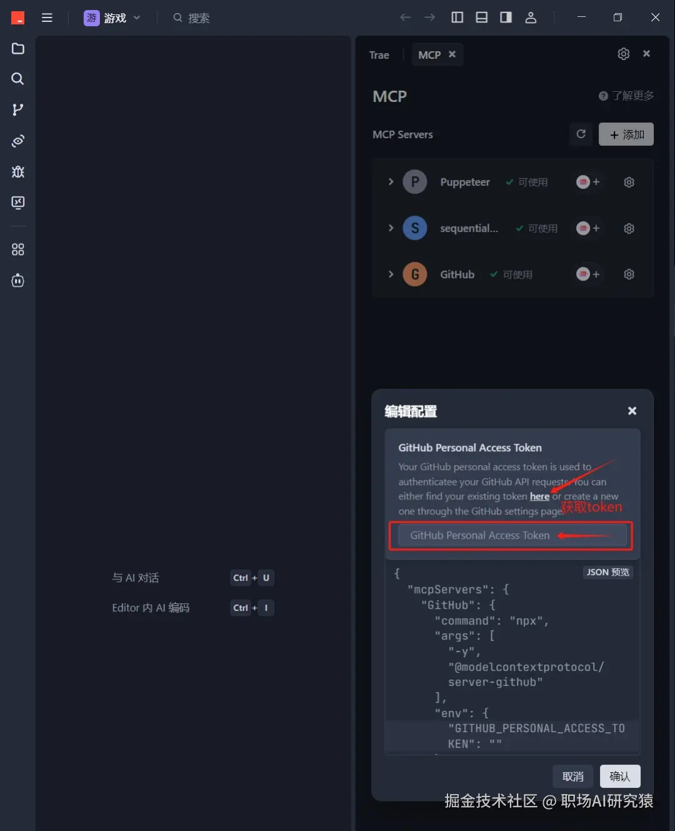Open the AI robot icon in sidebar
The height and width of the screenshot is (831, 675).
[18, 280]
